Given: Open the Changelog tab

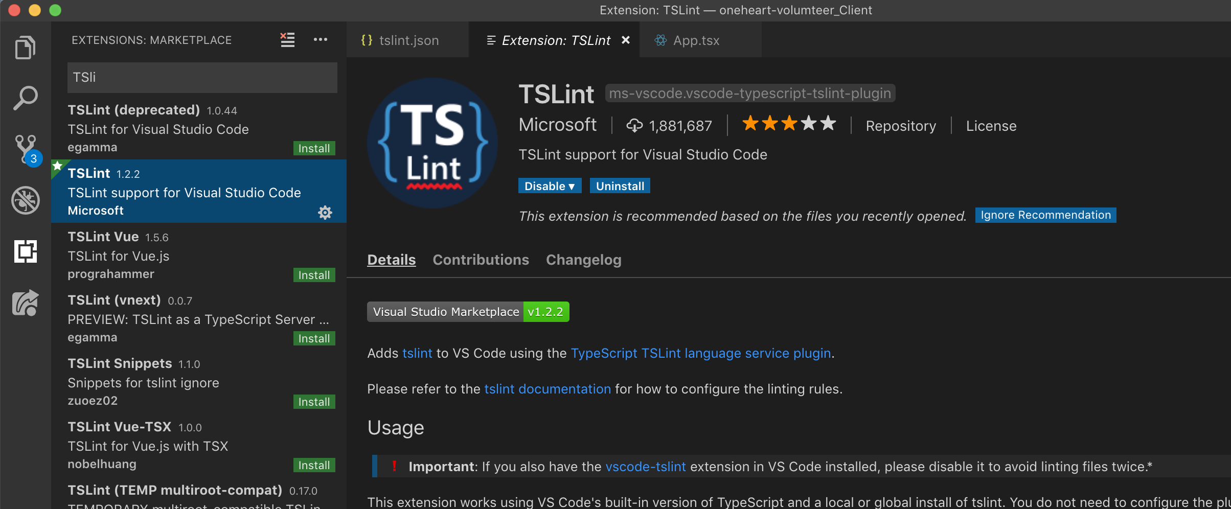Looking at the screenshot, I should tap(584, 260).
